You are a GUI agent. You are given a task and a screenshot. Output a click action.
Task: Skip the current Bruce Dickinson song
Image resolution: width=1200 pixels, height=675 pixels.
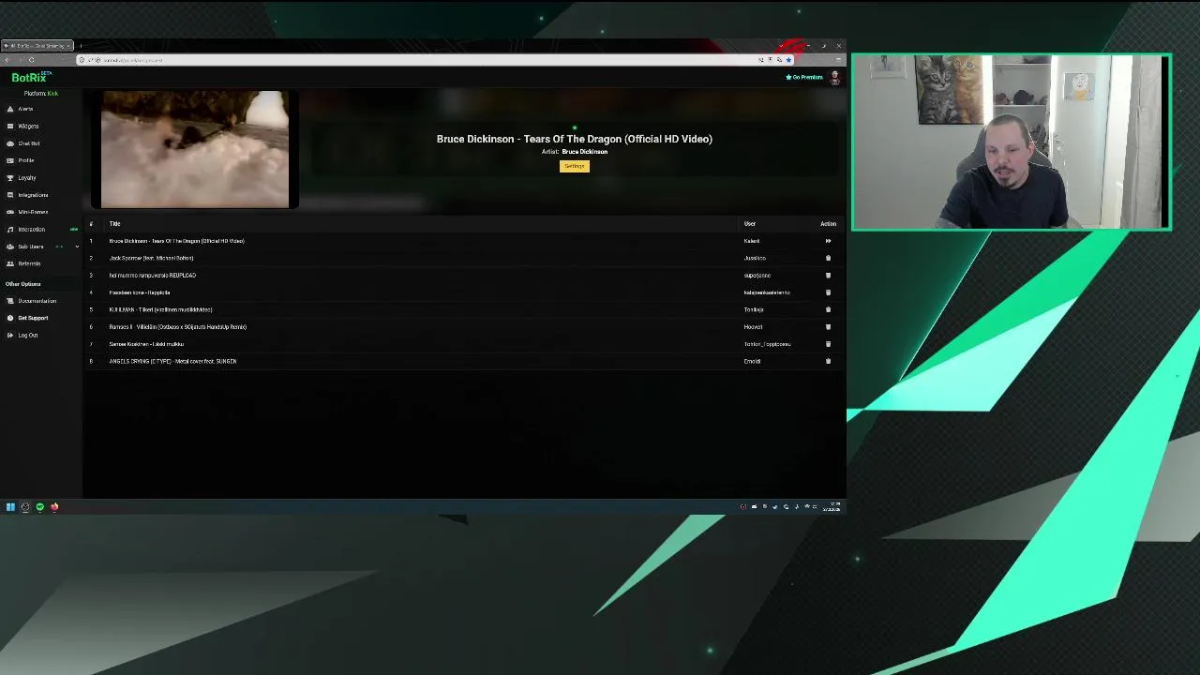click(828, 241)
